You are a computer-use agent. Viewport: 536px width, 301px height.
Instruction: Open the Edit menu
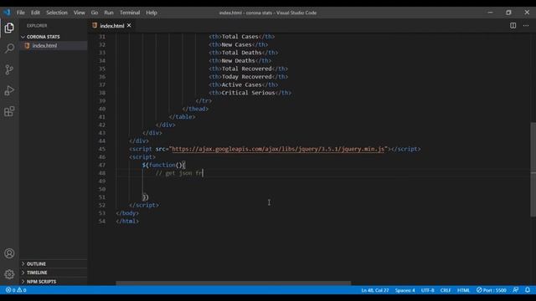(35, 13)
